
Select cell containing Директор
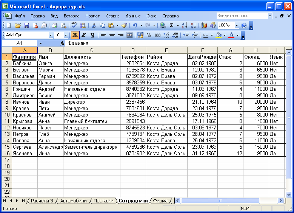[92, 102]
